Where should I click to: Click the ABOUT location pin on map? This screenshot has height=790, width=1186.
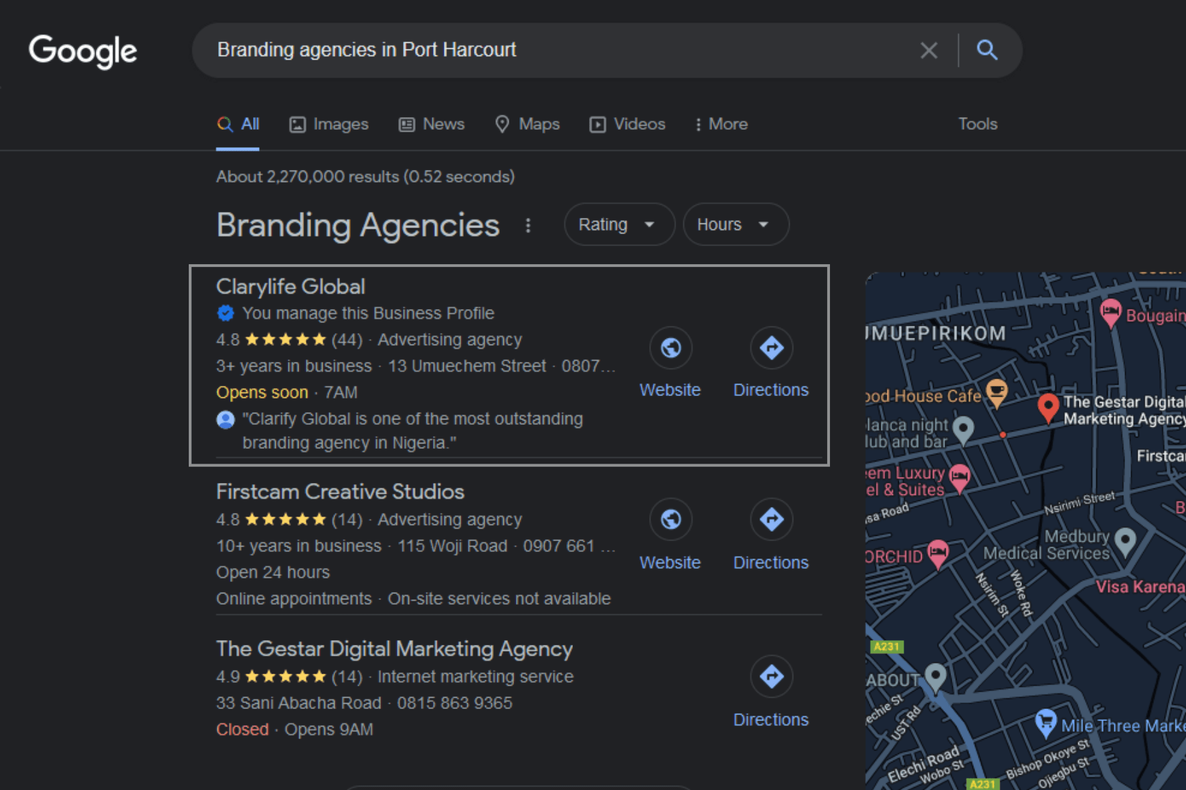click(x=935, y=678)
